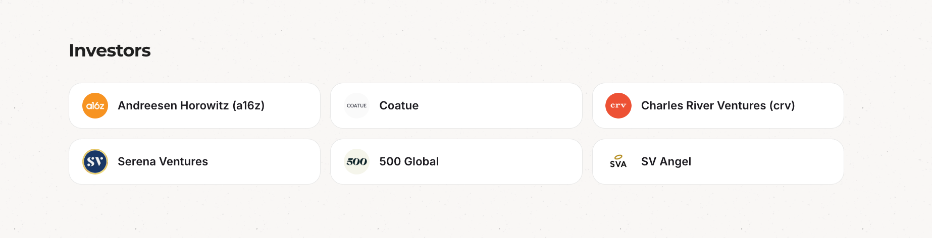Open the Andreessen Horowitz (a16z) name link

191,106
